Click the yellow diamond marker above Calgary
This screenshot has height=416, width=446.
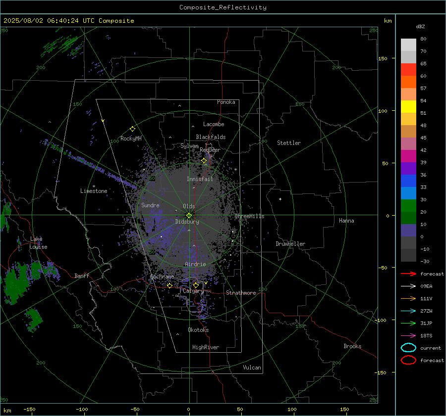coord(196,285)
